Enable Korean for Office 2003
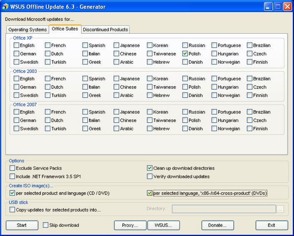Image resolution: width=294 pixels, height=236 pixels. 149,79
